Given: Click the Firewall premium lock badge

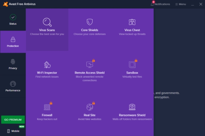Looking at the screenshot, I should [51, 103].
